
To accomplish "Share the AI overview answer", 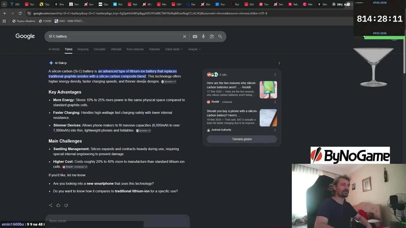I will point(50,205).
